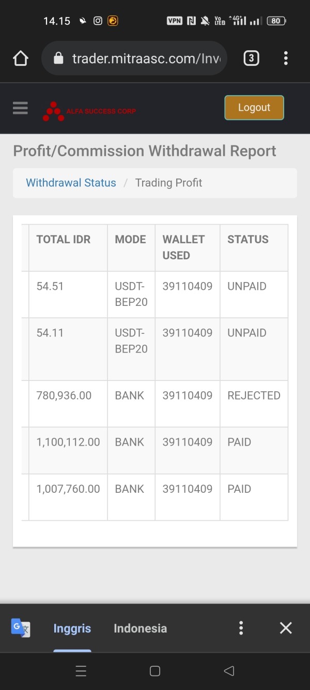
Task: Tap the Instagram notification icon in status bar
Action: click(98, 21)
